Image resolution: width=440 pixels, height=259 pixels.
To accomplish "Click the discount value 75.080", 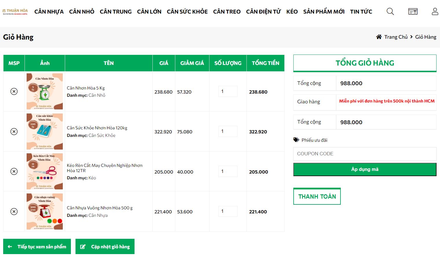I will (x=185, y=132).
